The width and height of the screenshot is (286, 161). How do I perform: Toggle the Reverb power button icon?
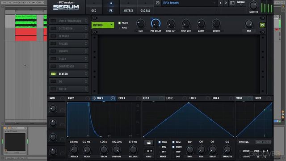pos(262,25)
